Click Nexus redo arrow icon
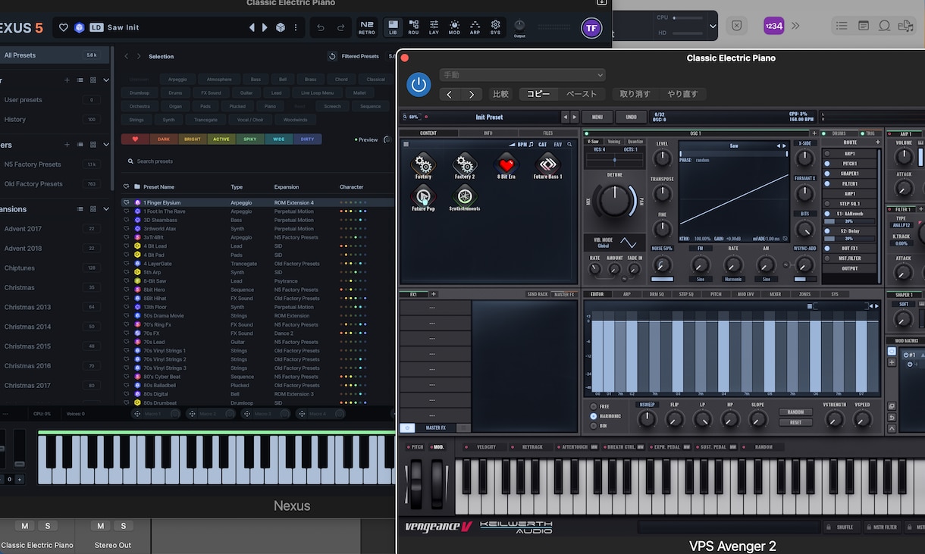Viewport: 925px width, 554px height. (x=341, y=27)
